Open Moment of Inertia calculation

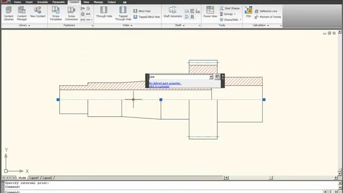point(268,17)
